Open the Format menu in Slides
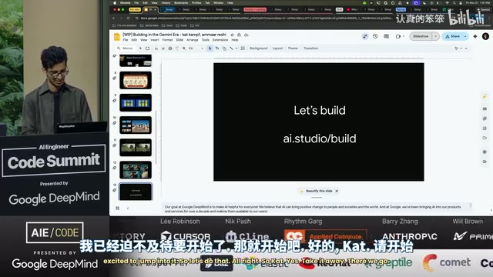493x277 pixels. (167, 40)
